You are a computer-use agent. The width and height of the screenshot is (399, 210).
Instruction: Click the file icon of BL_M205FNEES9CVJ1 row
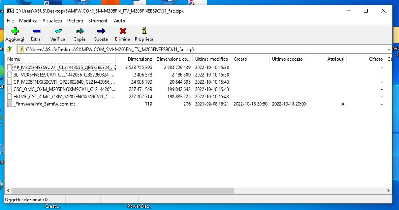(x=10, y=75)
